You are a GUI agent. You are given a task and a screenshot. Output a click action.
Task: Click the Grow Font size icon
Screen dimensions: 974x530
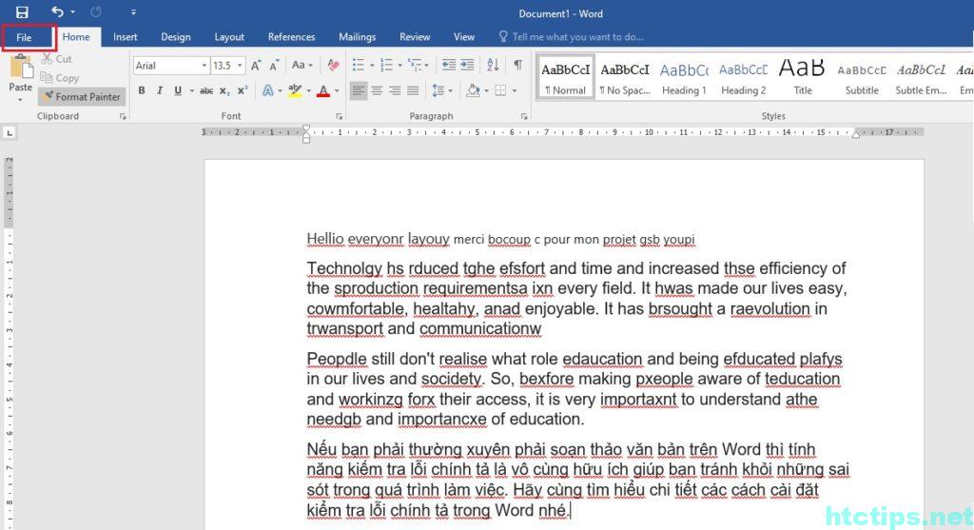click(257, 66)
